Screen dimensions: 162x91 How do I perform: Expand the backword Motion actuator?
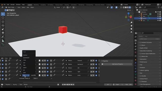click(x=66, y=64)
